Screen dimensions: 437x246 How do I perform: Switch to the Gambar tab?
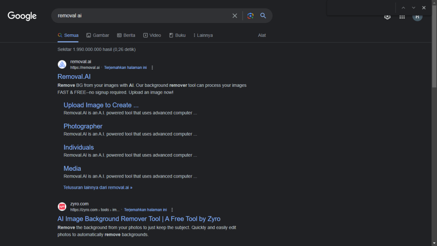[x=98, y=35]
